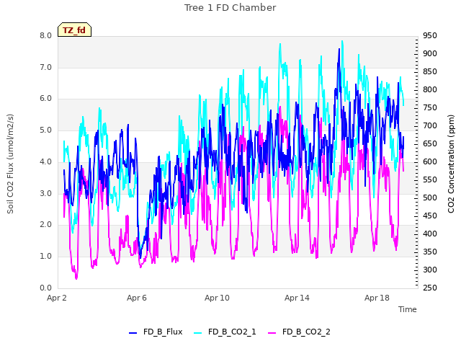Viewport: 461px width, 346px height.
Task: Click the 500 right axis value
Action: pyautogui.click(x=430, y=198)
